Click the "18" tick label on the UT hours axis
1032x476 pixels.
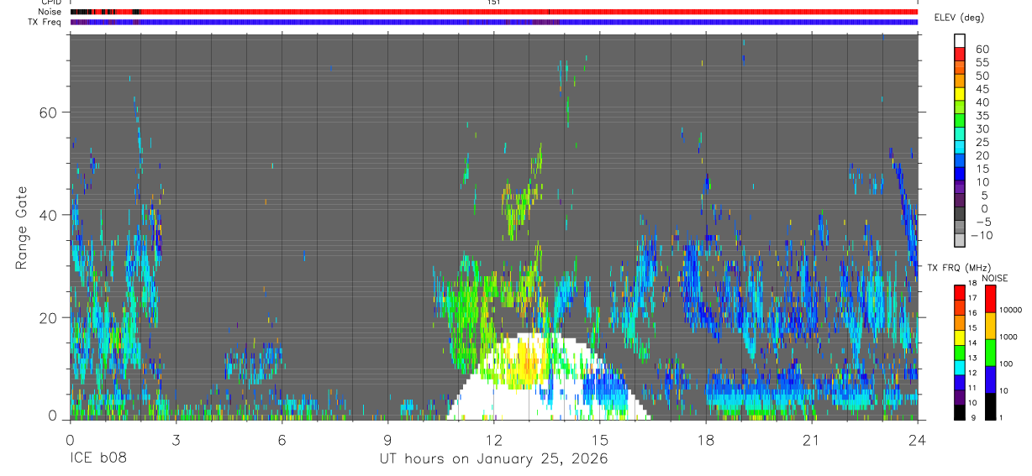[x=705, y=440]
